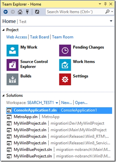Open the red Settings gear tile
The height and width of the screenshot is (162, 116).
[x=65, y=79]
